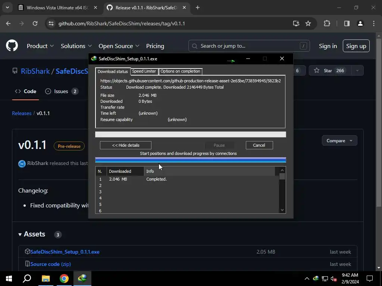Open the dropdown arrow next to Star
Image resolution: width=382 pixels, height=286 pixels.
357,70
